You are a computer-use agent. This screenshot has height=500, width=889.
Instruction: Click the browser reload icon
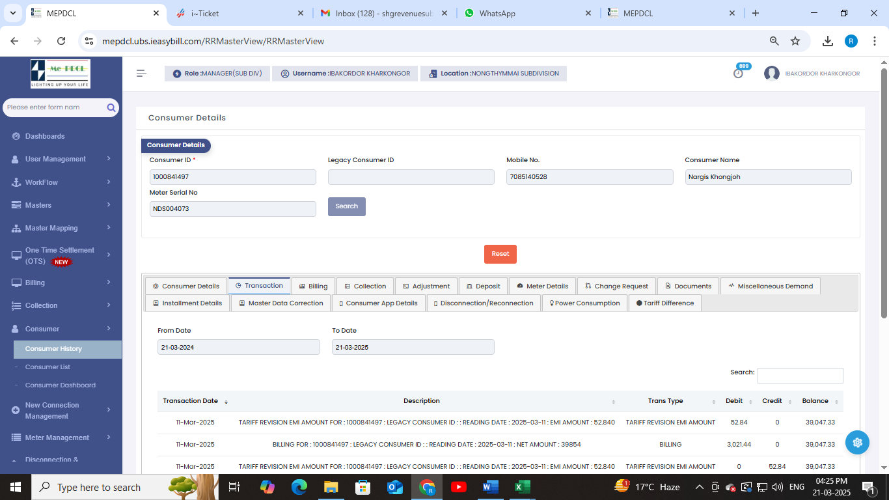coord(61,41)
